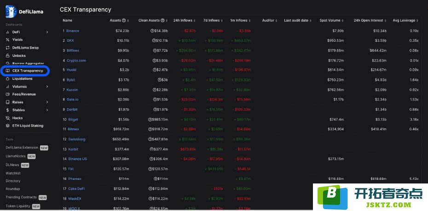
Task: Open Binance exchange row link
Action: (x=73, y=31)
